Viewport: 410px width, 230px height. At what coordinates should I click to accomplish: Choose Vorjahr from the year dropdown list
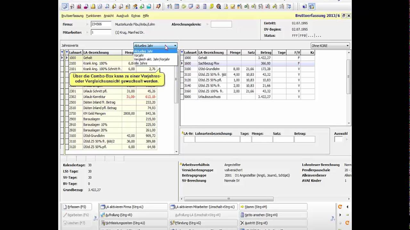139,55
